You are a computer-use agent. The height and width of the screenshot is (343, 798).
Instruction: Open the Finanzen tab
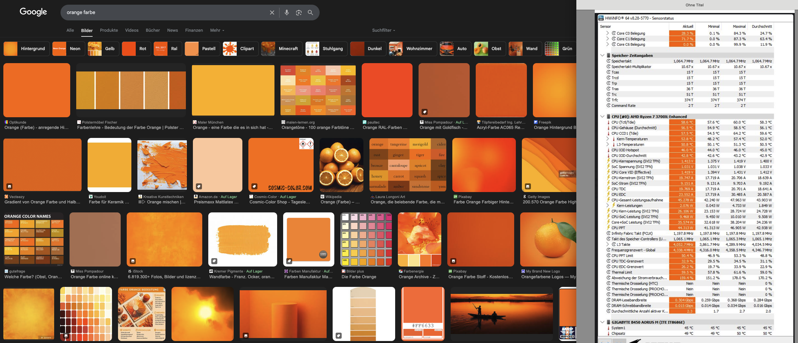pos(194,30)
